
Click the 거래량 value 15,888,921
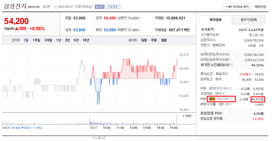pyautogui.click(x=175, y=18)
